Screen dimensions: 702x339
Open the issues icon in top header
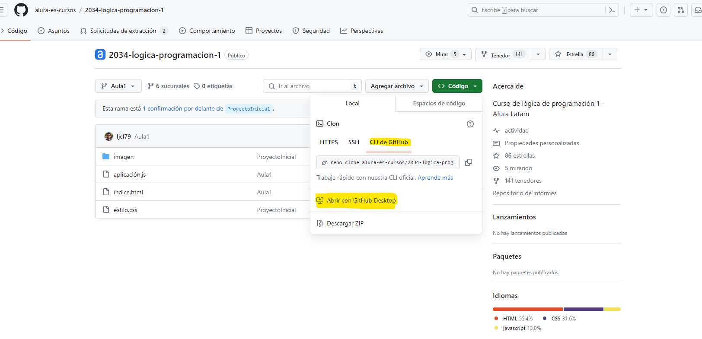tap(664, 10)
